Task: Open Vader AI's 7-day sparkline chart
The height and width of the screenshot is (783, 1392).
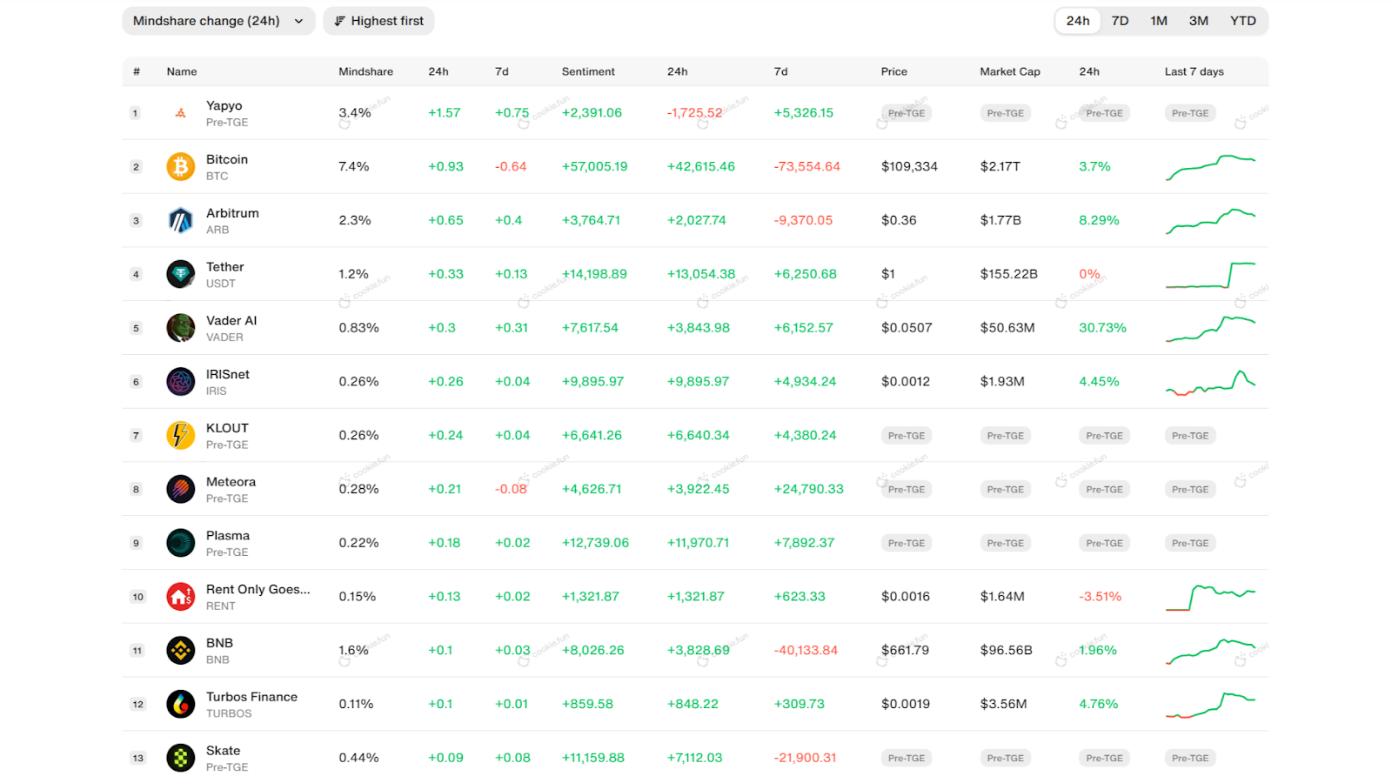Action: tap(1210, 329)
